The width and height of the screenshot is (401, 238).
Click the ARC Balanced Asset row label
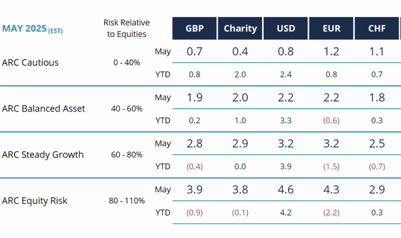pos(43,108)
